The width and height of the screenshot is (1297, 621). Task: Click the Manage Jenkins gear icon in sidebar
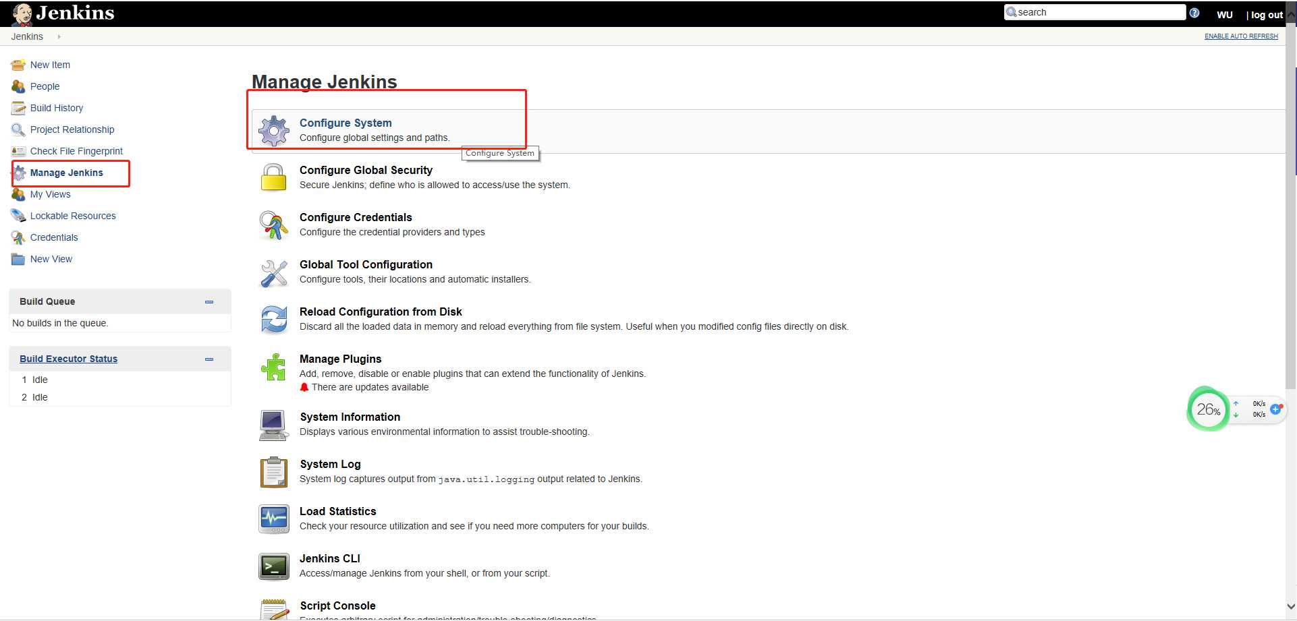point(20,173)
